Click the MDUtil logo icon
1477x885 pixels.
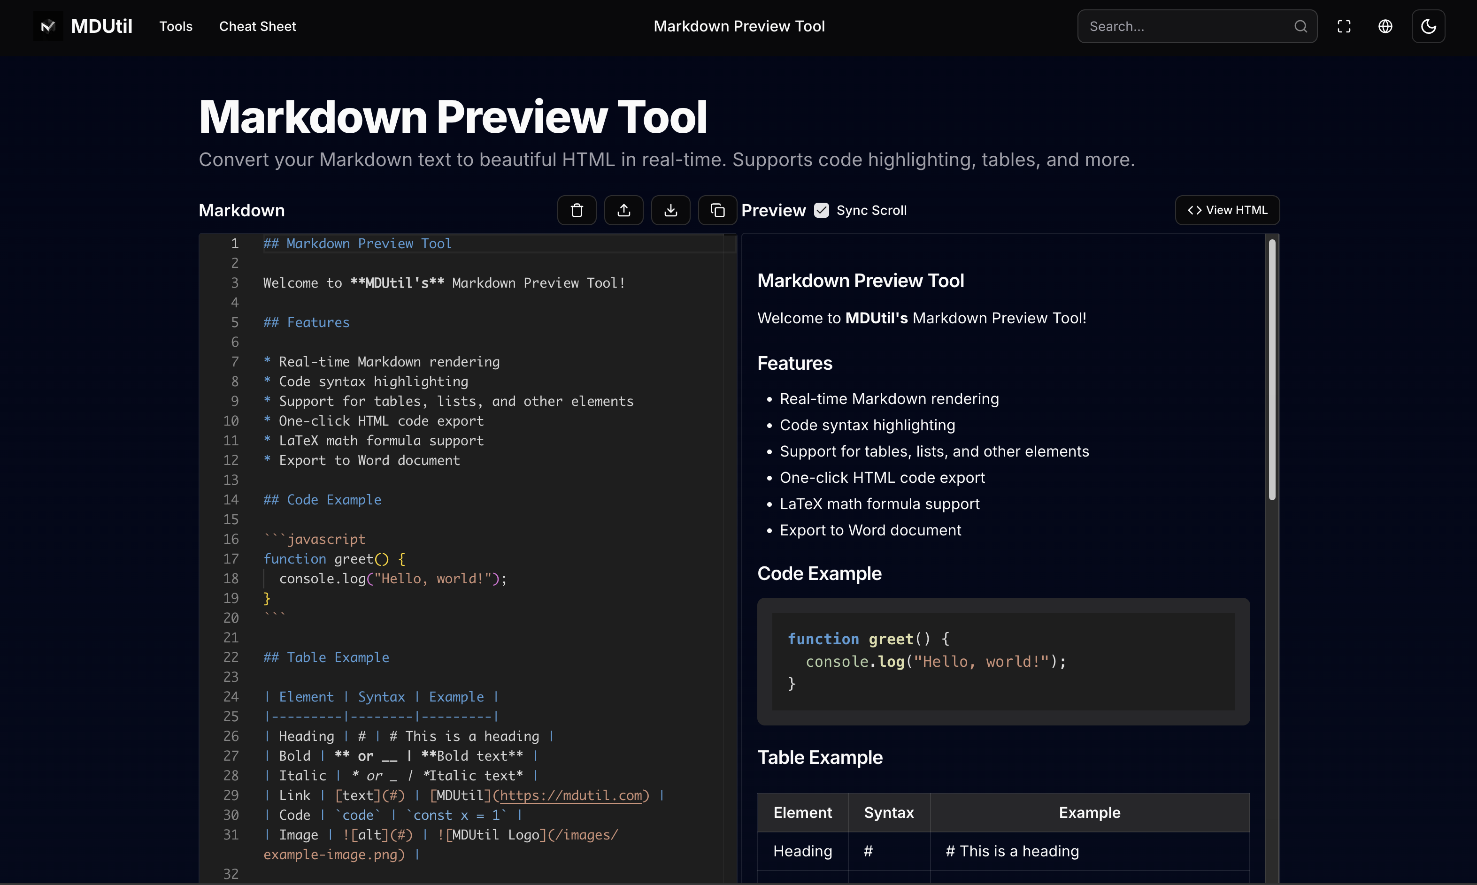48,26
